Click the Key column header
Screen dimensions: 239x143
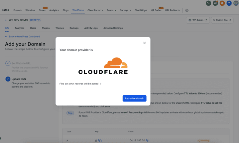tap(97, 131)
